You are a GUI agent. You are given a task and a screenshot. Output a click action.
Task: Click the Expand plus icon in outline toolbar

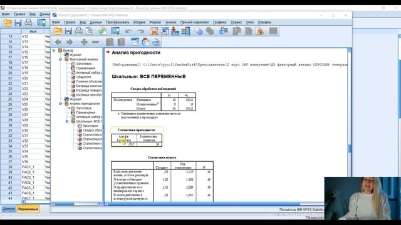tap(84, 42)
